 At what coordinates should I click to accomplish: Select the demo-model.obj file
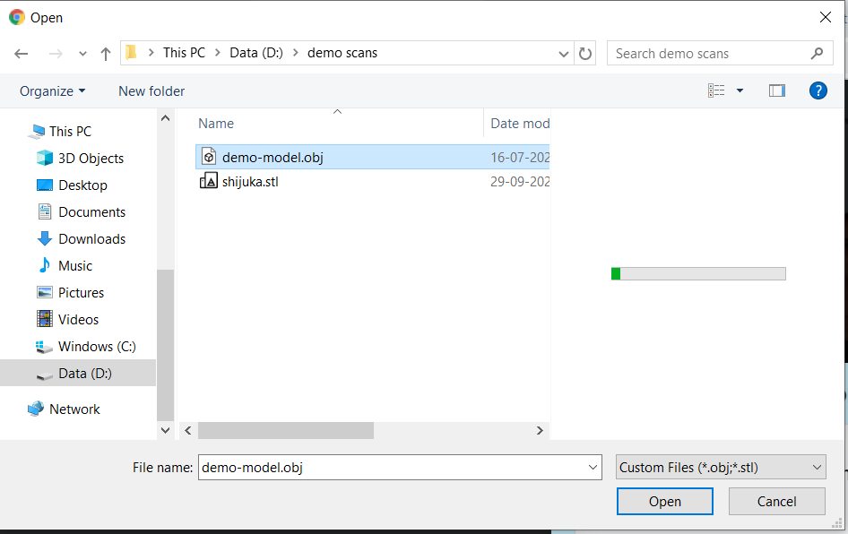point(273,158)
